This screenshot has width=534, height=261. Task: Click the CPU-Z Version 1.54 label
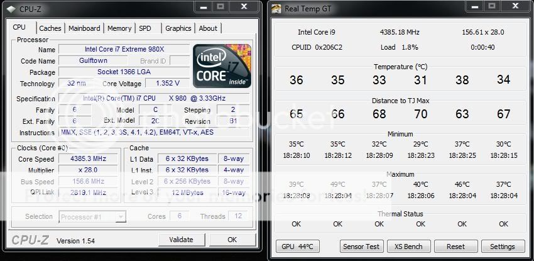click(75, 240)
